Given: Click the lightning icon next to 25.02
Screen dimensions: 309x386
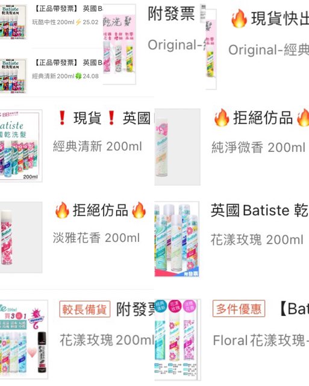Looking at the screenshot, I should [78, 22].
